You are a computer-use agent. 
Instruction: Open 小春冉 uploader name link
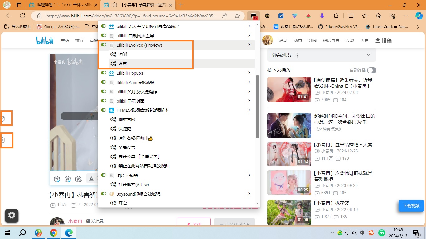click(x=75, y=221)
